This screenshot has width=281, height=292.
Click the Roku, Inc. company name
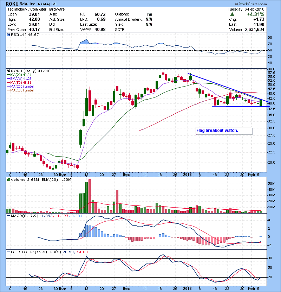coord(28,4)
